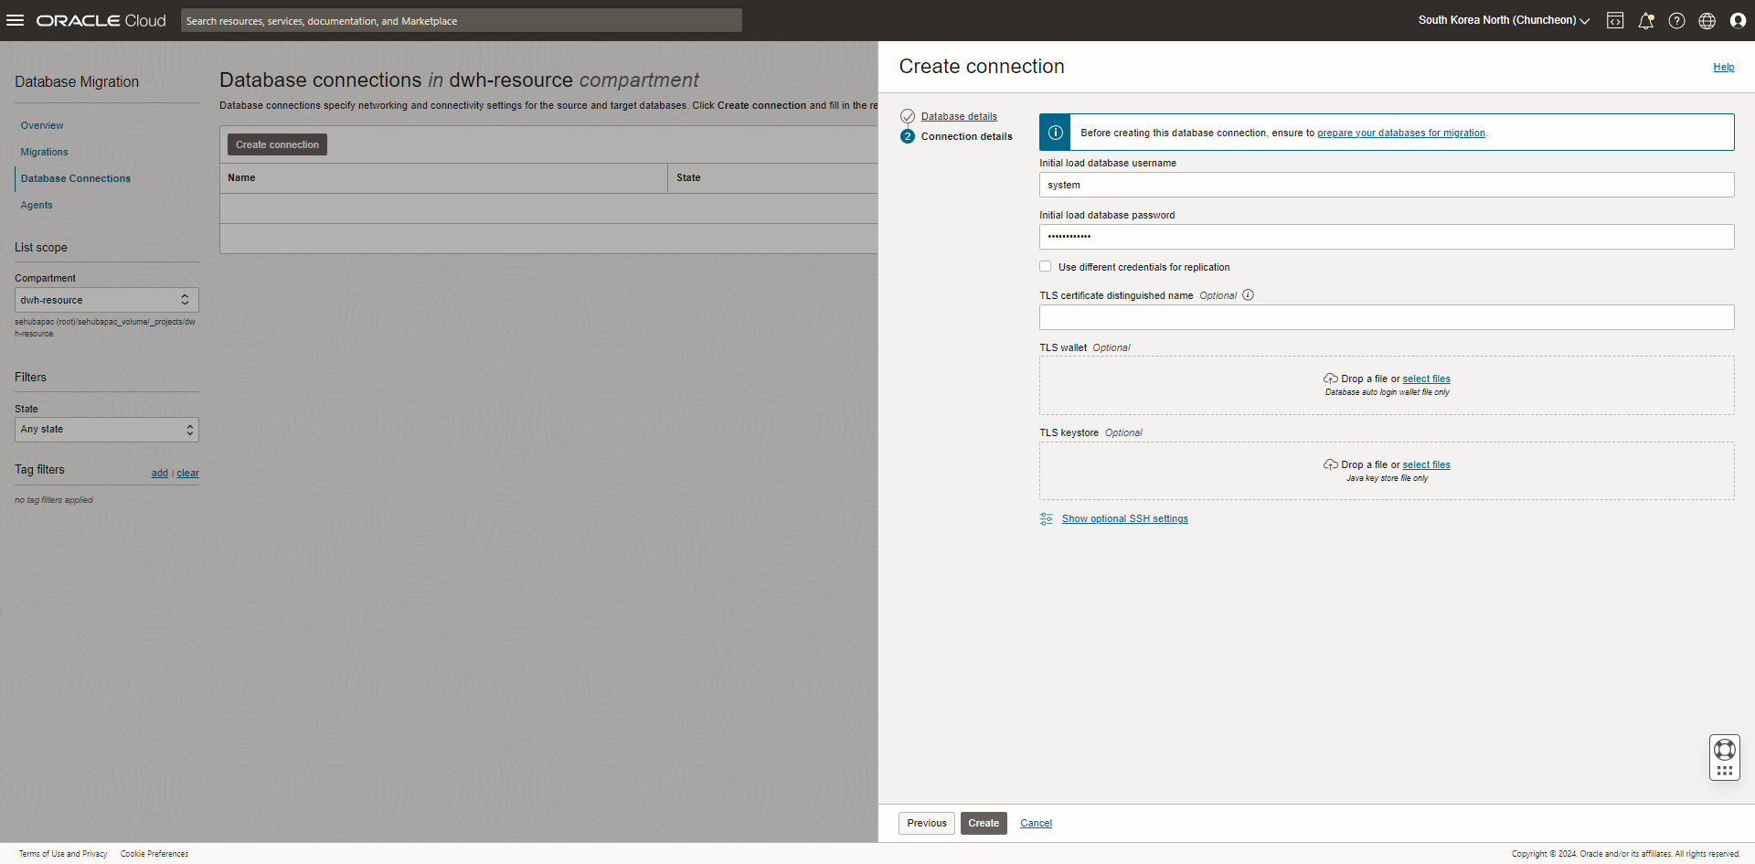Click the TLS certificate info icon
Image resolution: width=1755 pixels, height=864 pixels.
point(1248,295)
